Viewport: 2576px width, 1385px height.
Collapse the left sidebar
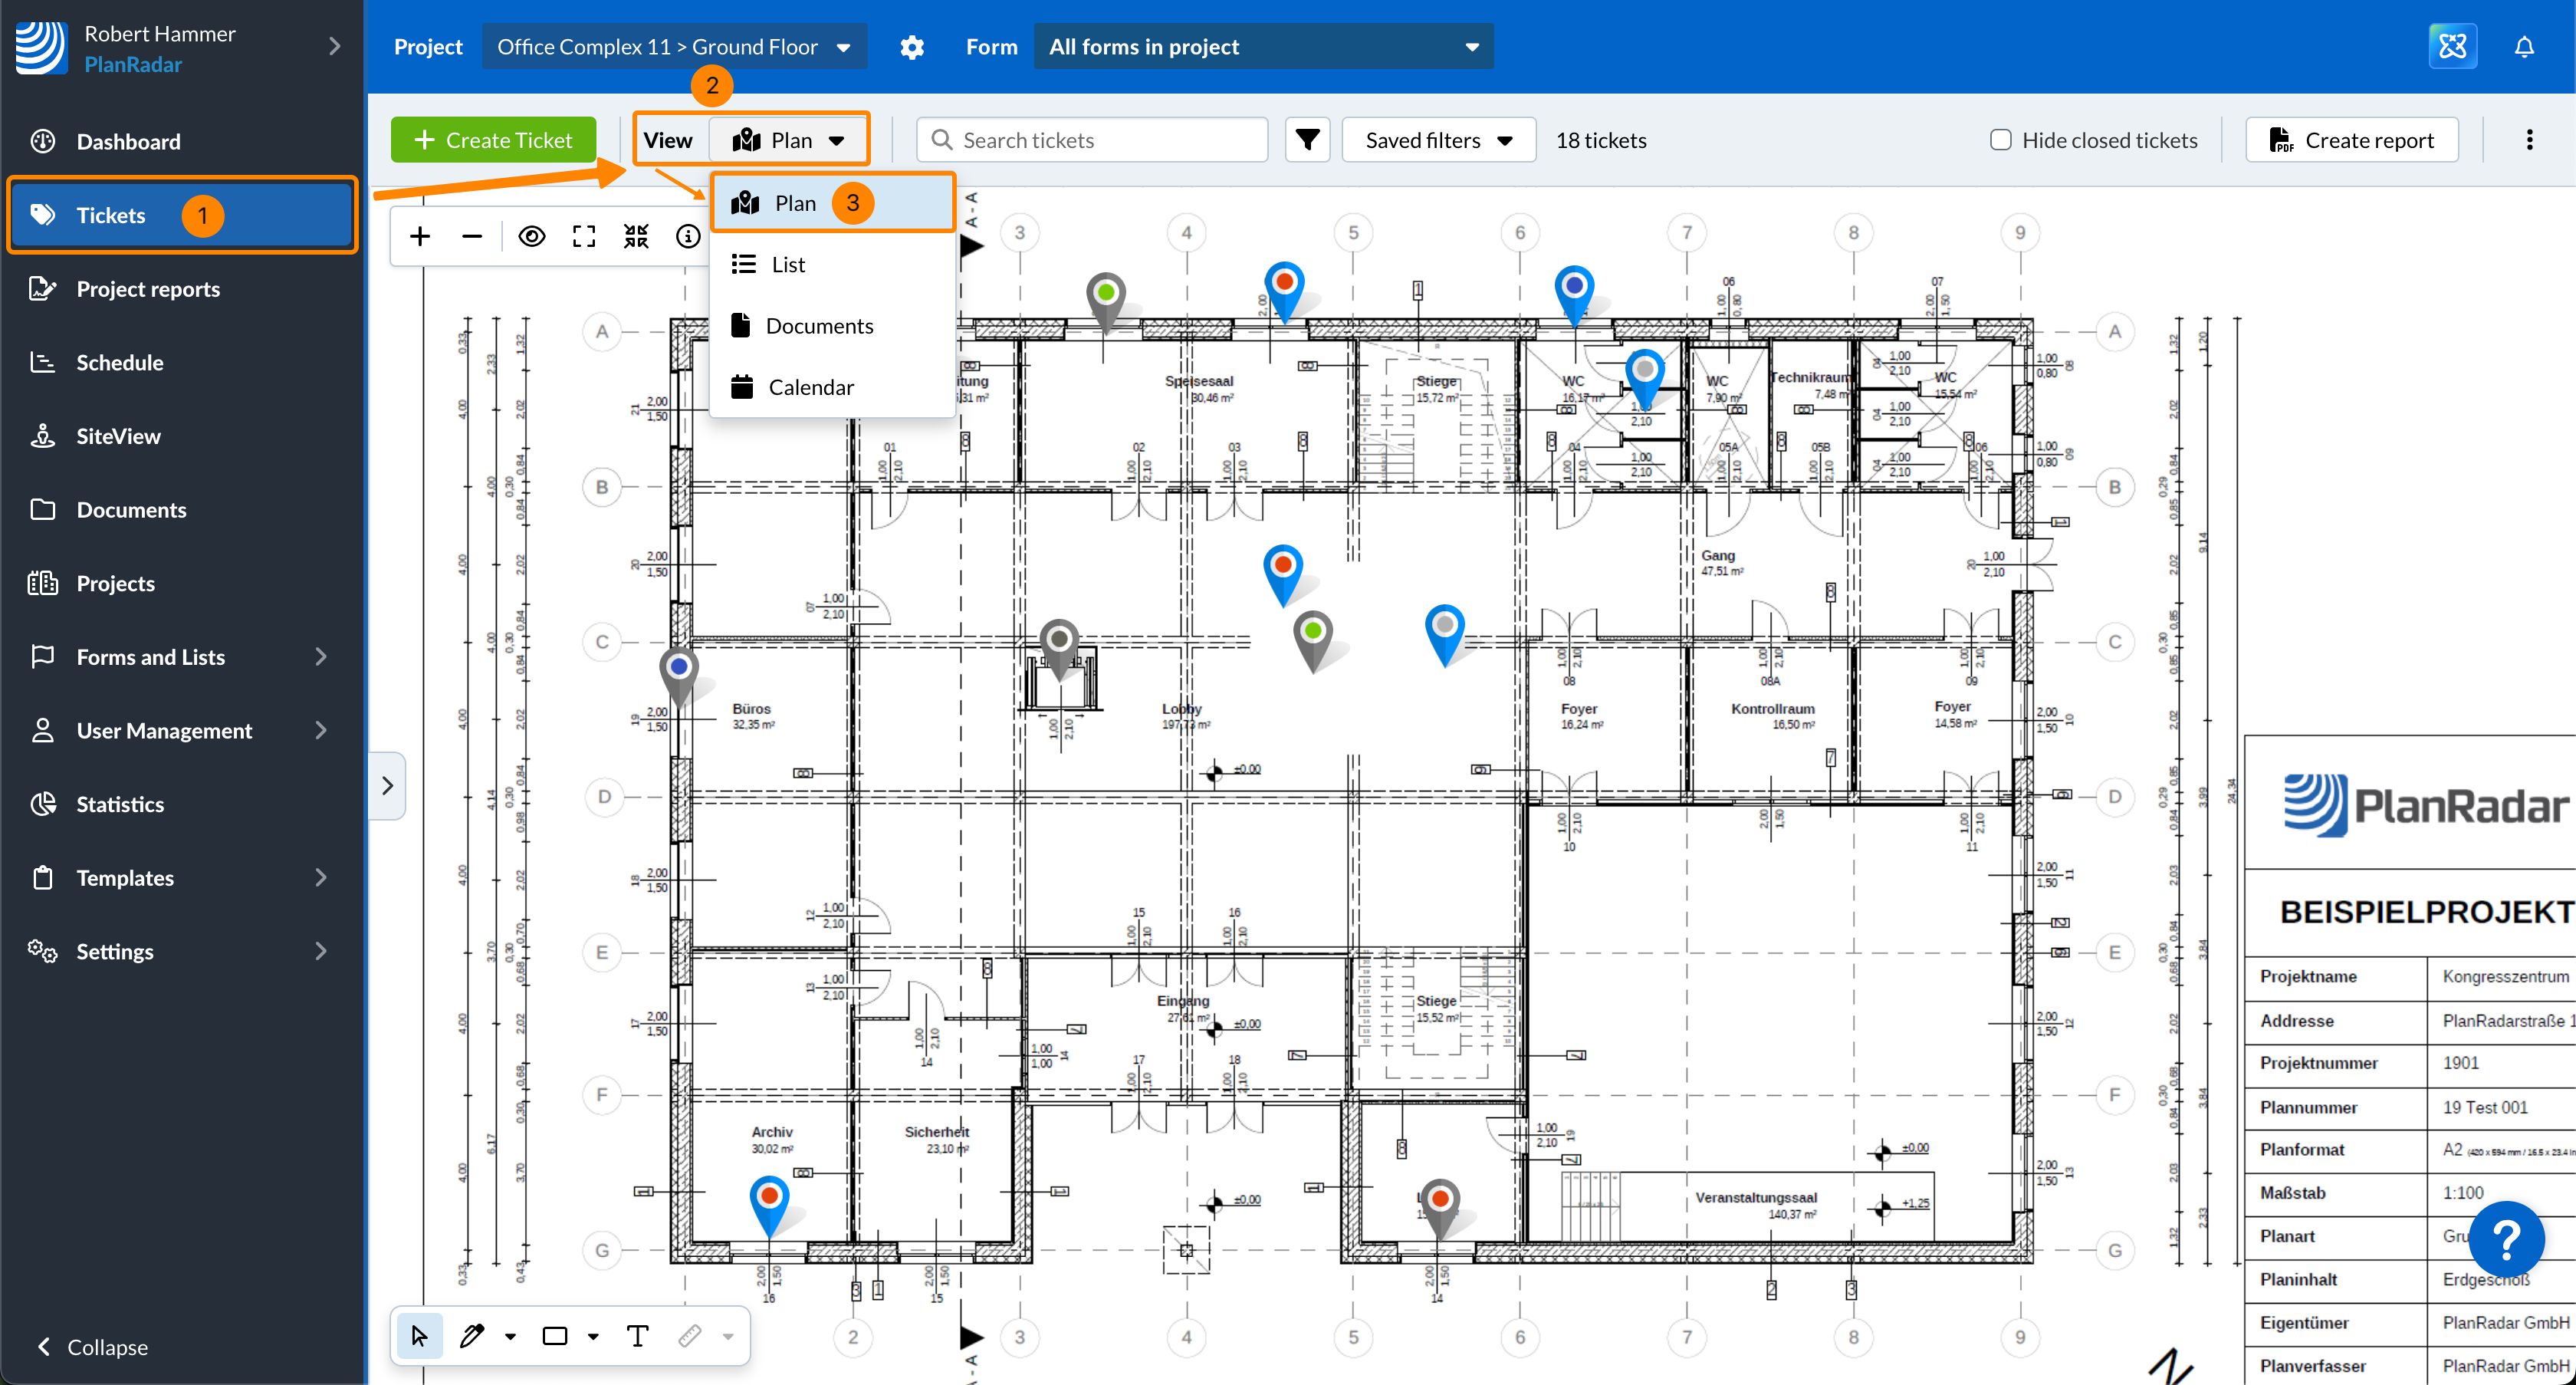92,1347
